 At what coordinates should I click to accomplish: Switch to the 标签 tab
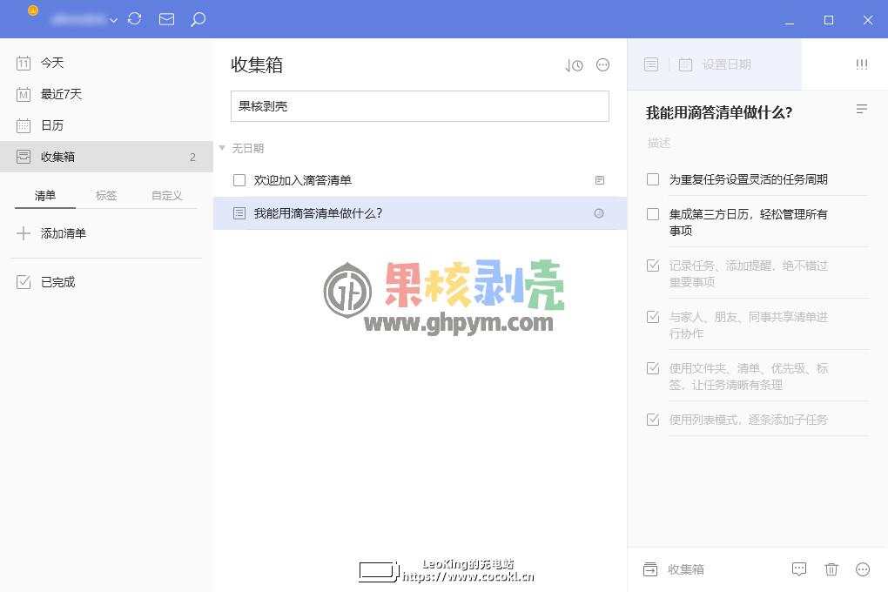coord(106,195)
